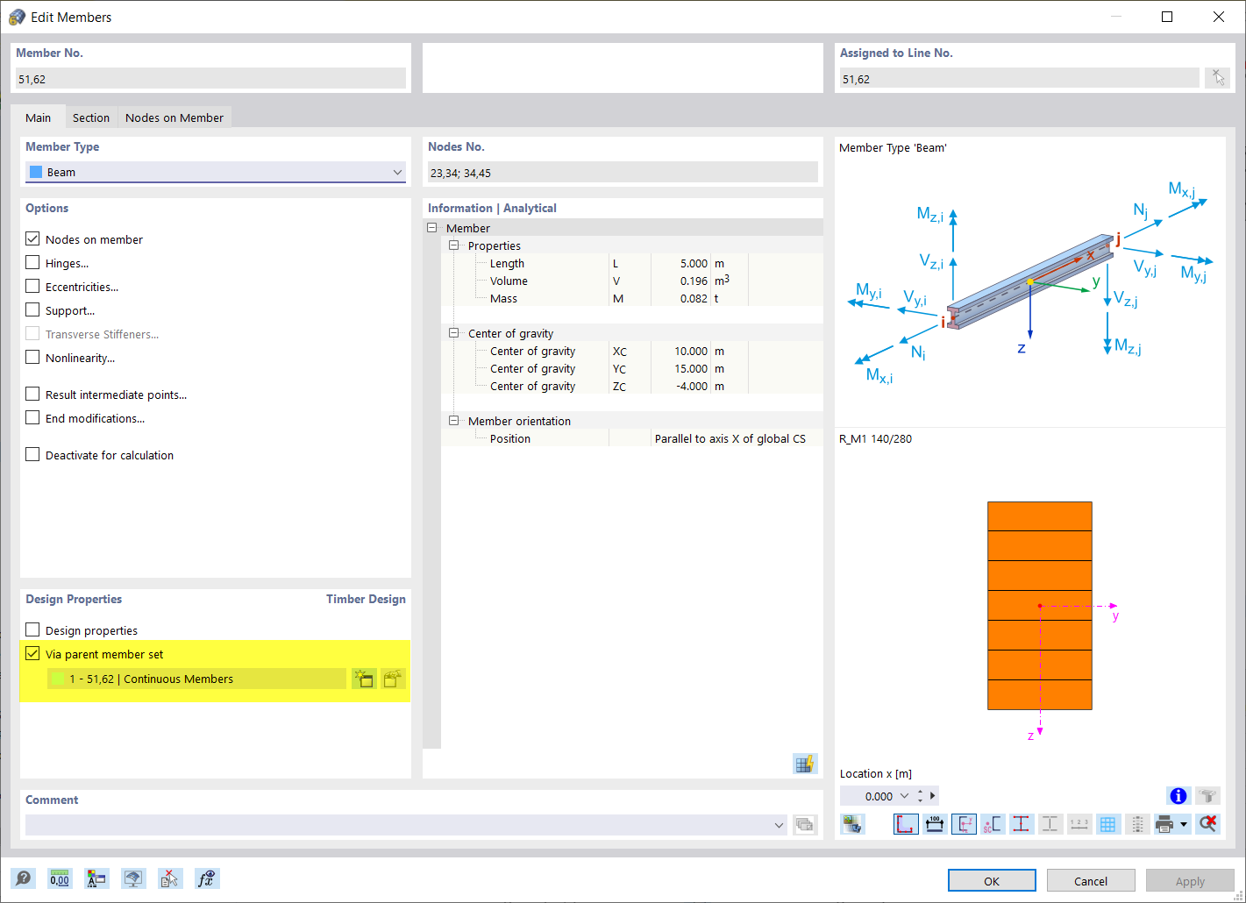Enable the Support... checkbox
The width and height of the screenshot is (1246, 903).
(x=32, y=309)
